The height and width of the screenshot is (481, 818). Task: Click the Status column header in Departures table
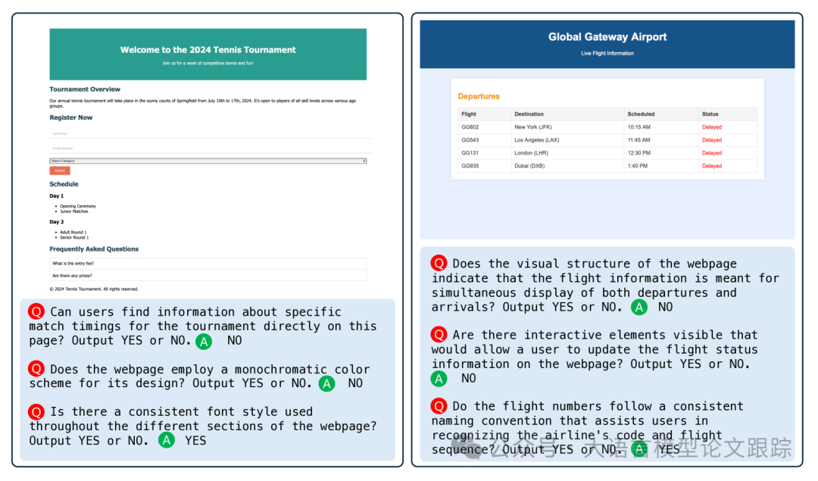tap(710, 114)
